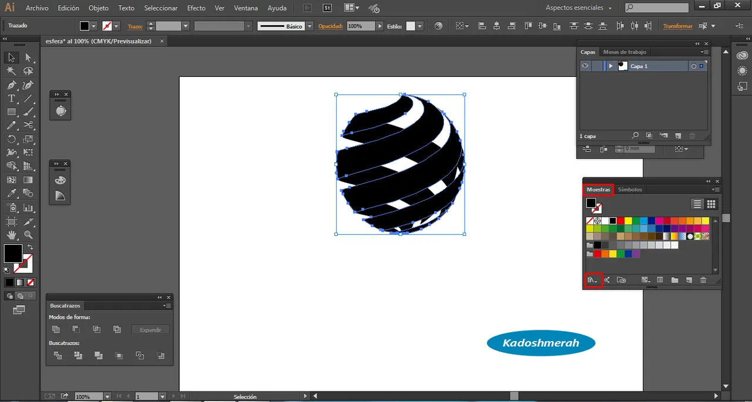
Task: Hide Capa 1 layer visibility eye
Action: (585, 66)
